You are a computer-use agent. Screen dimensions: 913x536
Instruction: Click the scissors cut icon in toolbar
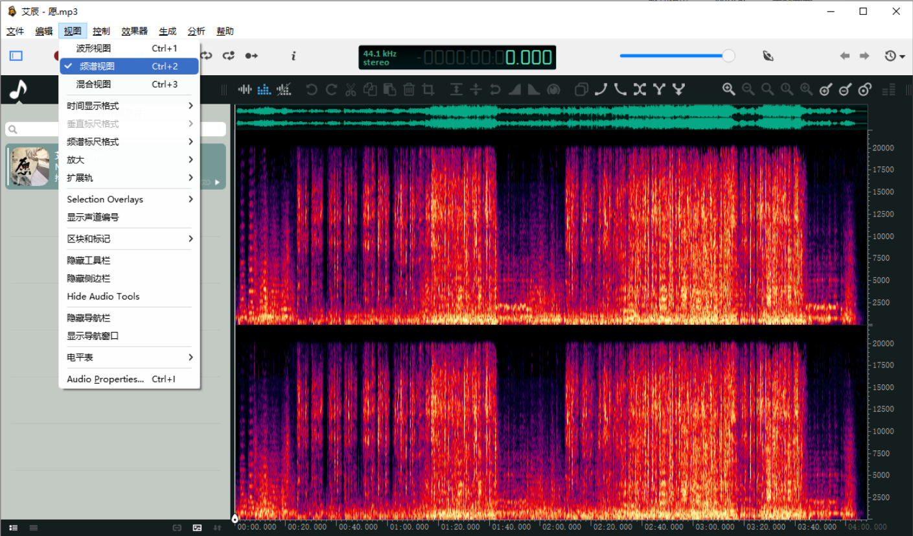[350, 89]
